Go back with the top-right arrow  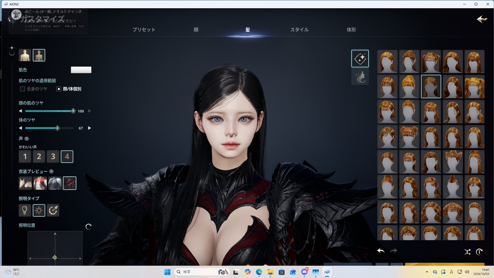[x=482, y=19]
